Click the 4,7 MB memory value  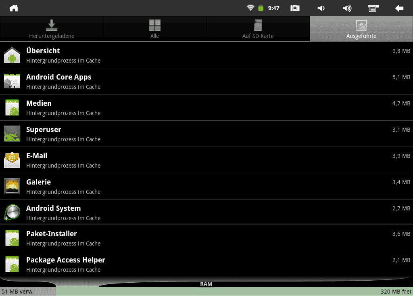click(x=401, y=104)
